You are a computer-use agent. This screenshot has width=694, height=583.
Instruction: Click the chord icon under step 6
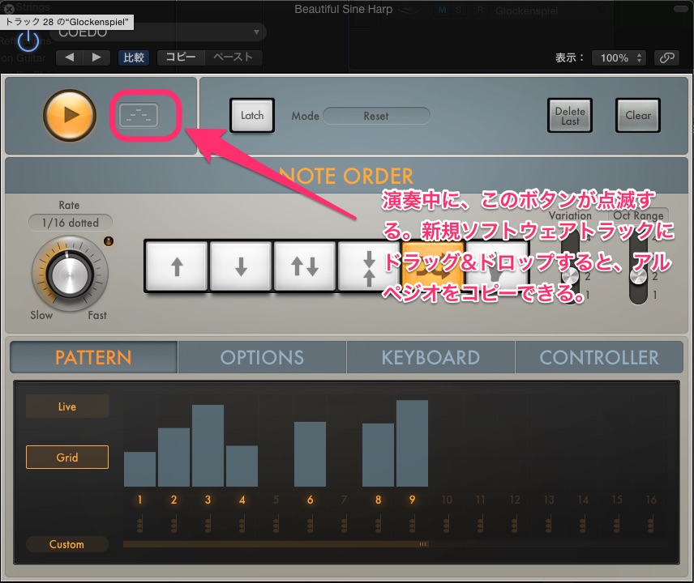pos(311,524)
